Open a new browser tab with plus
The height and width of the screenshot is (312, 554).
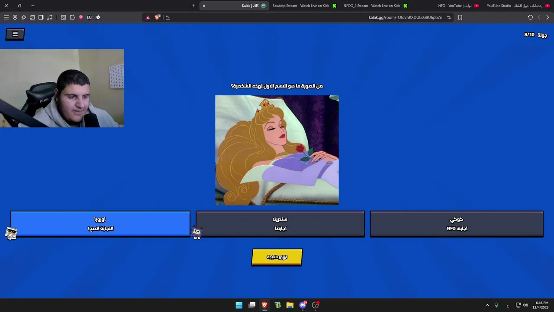tap(193, 6)
